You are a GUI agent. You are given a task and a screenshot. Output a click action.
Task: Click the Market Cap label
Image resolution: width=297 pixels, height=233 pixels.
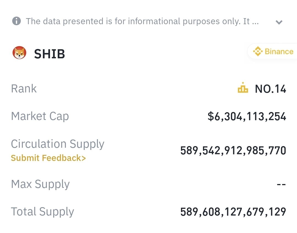coord(40,116)
